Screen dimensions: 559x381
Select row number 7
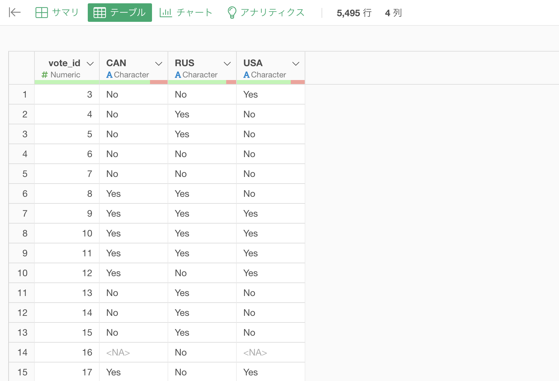22,214
